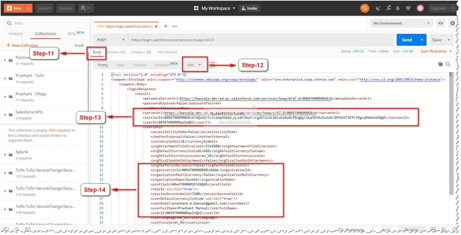Click the Invite button
461x235 pixels.
tap(249, 8)
